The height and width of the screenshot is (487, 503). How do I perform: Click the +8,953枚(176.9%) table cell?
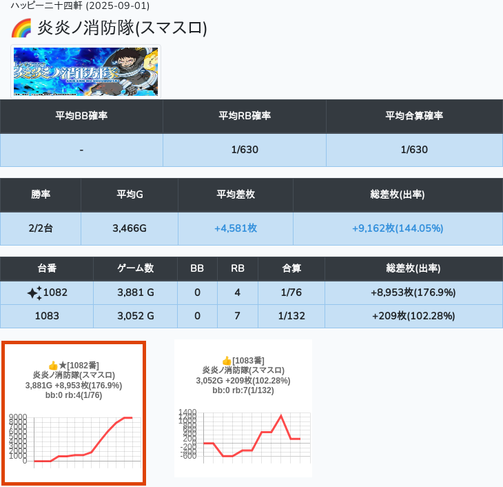(413, 292)
